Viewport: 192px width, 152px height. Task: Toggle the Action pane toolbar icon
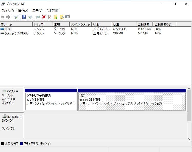30,17
